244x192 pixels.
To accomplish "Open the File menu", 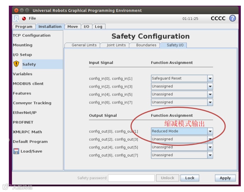I will pos(32,18).
